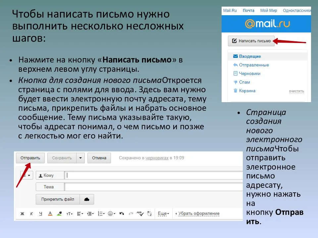The image size is (318, 238).
Task: Open the small dropdown left of Кому
Action: pyautogui.click(x=26, y=175)
